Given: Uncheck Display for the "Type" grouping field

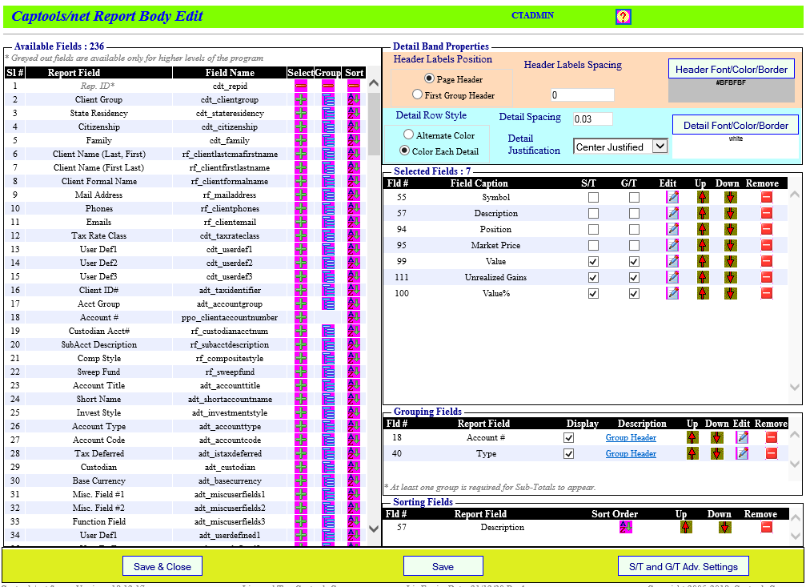Looking at the screenshot, I should coord(568,453).
